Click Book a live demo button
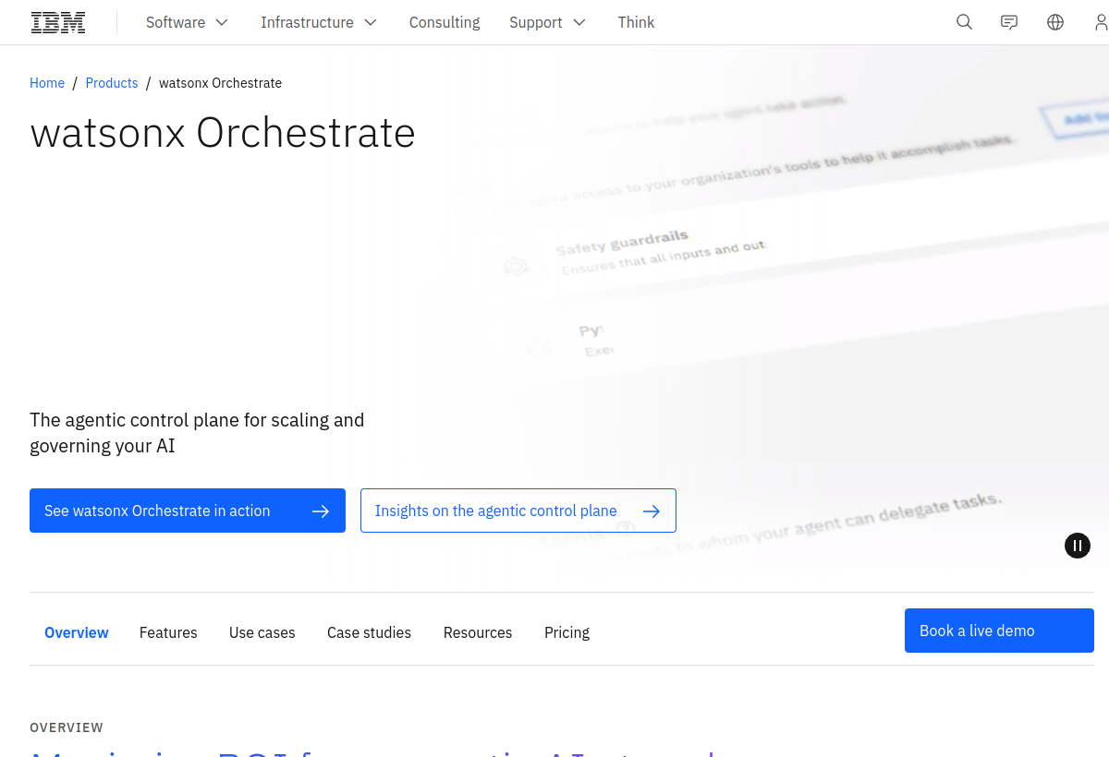The image size is (1109, 757). (999, 631)
